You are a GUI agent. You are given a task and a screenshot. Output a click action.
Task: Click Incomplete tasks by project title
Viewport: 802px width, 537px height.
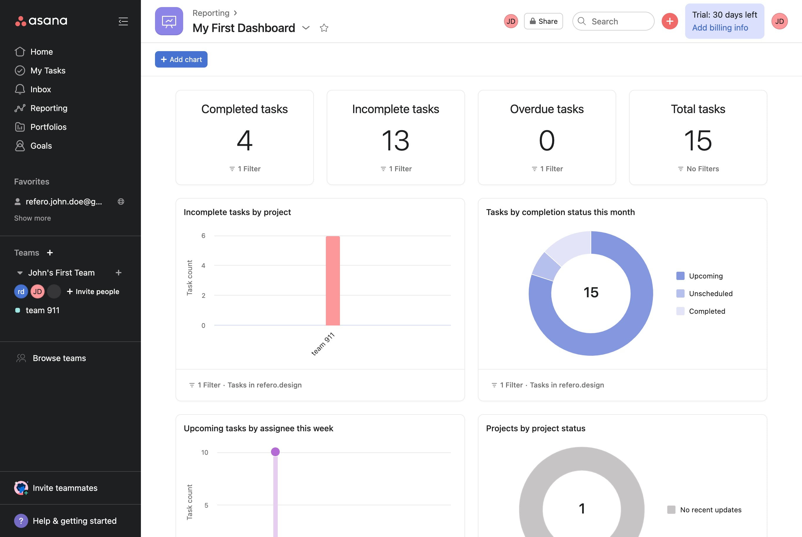click(x=237, y=212)
